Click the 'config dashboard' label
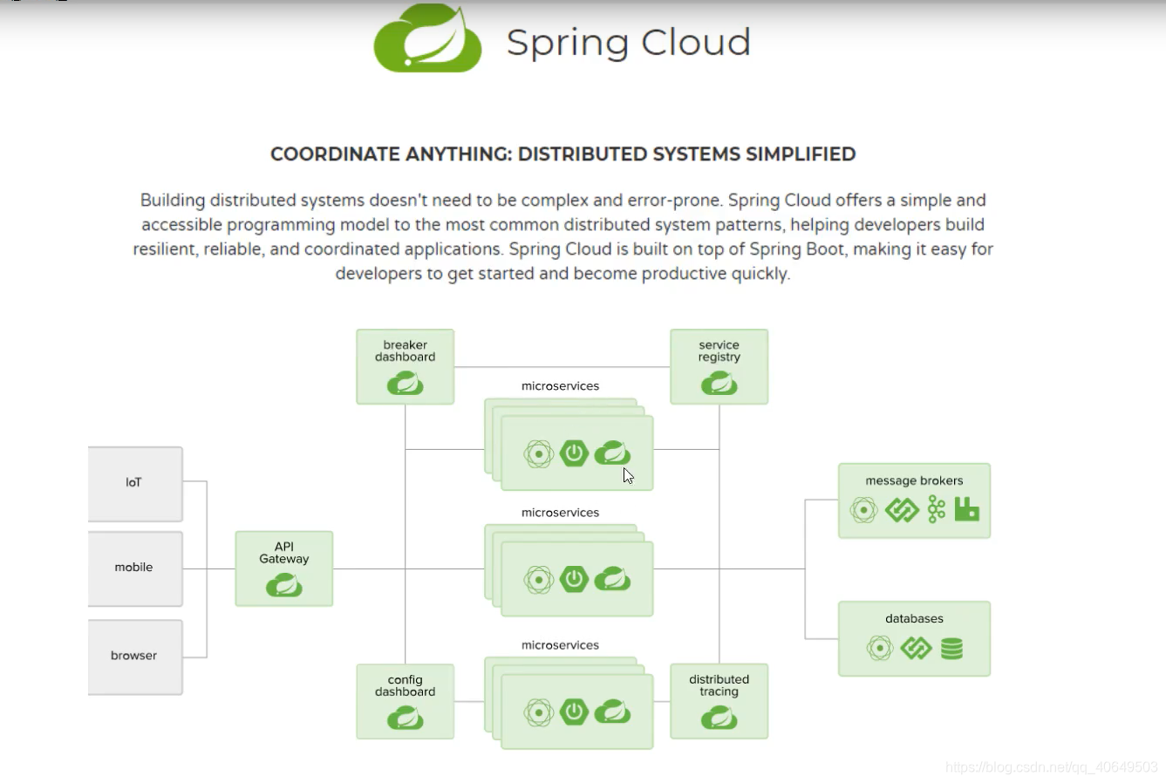The height and width of the screenshot is (783, 1166). pyautogui.click(x=406, y=685)
